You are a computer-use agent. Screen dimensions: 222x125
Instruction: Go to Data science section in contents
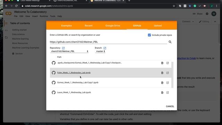[18, 34]
